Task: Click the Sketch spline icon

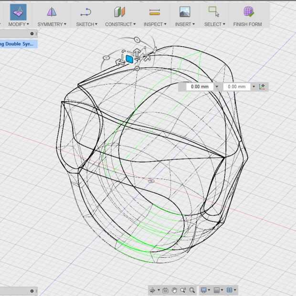Action: pos(86,12)
